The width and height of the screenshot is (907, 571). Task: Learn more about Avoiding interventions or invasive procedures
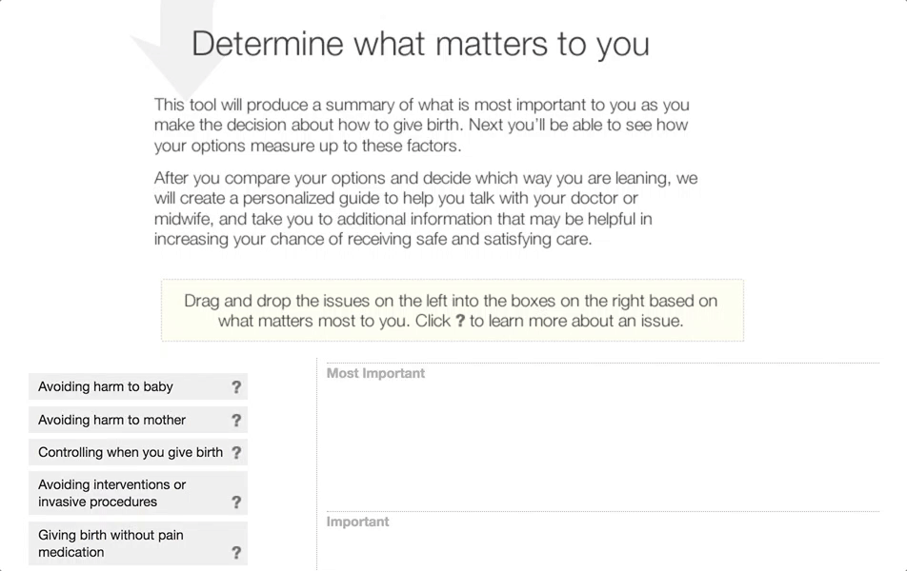(x=236, y=502)
